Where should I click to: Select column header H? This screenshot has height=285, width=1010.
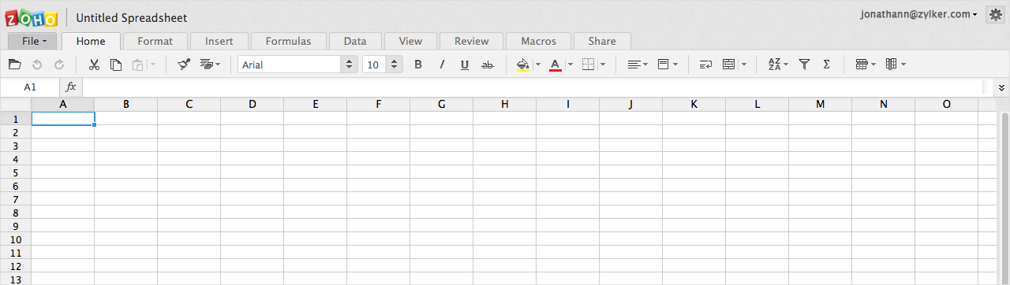click(504, 104)
